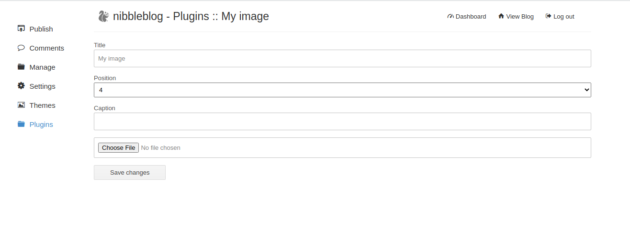Open the Settings menu item
Screen dimensions: 630x240
(x=37, y=86)
